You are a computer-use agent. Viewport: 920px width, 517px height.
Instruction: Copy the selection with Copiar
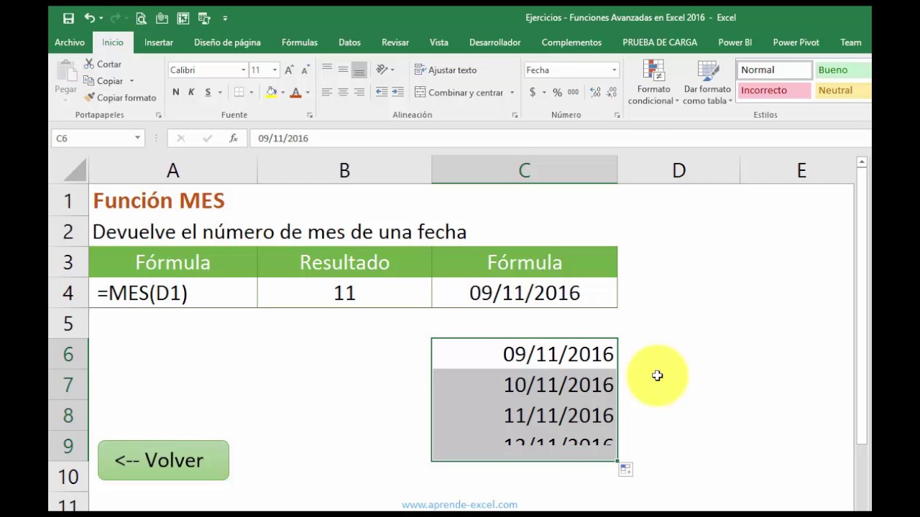[x=103, y=81]
